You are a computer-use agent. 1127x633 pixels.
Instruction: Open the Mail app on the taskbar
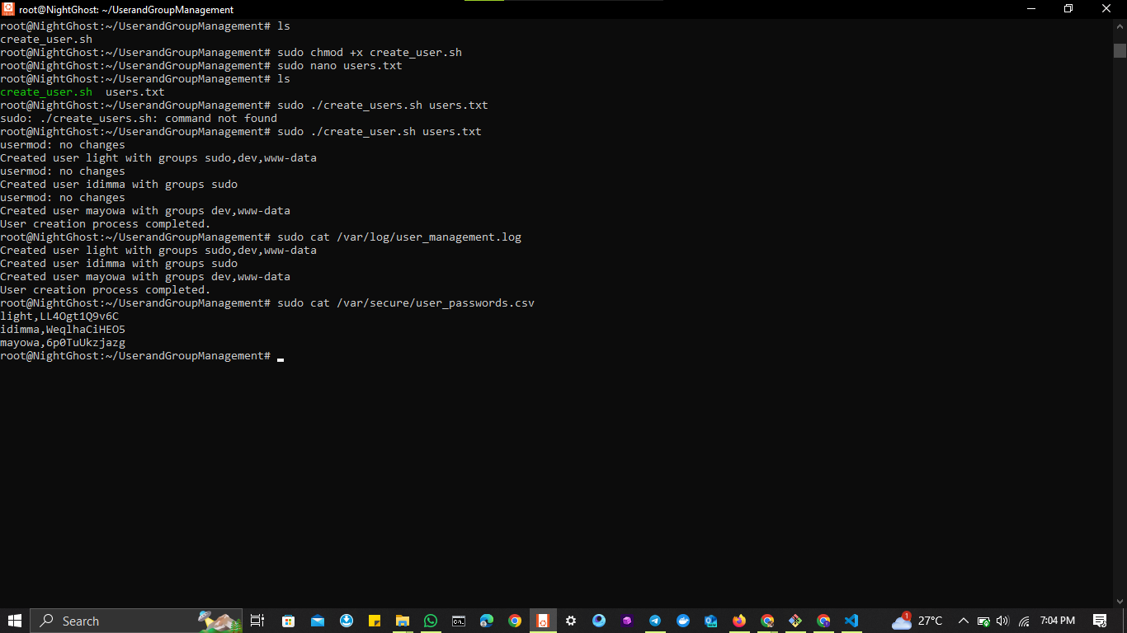318,621
